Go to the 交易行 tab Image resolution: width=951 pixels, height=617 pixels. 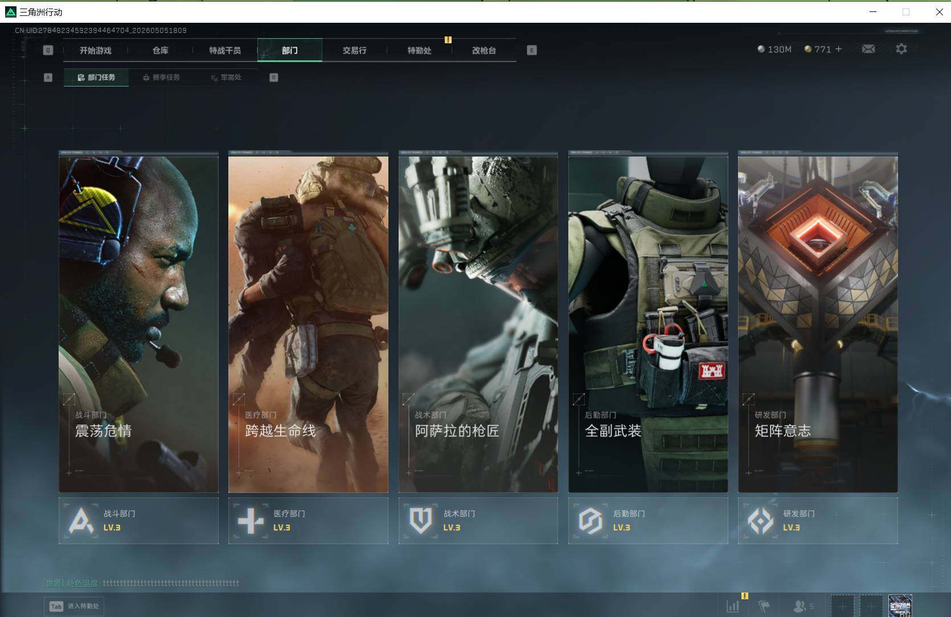click(x=354, y=50)
